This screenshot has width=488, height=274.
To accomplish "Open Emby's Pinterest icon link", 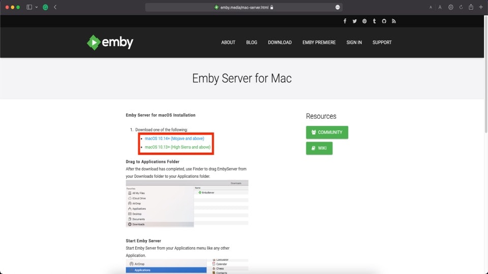I will point(364,21).
